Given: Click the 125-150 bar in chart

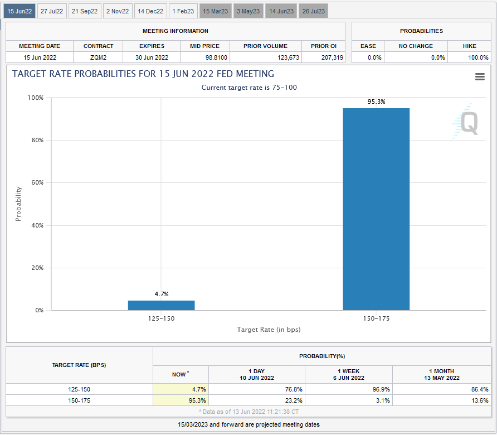Looking at the screenshot, I should [x=162, y=305].
